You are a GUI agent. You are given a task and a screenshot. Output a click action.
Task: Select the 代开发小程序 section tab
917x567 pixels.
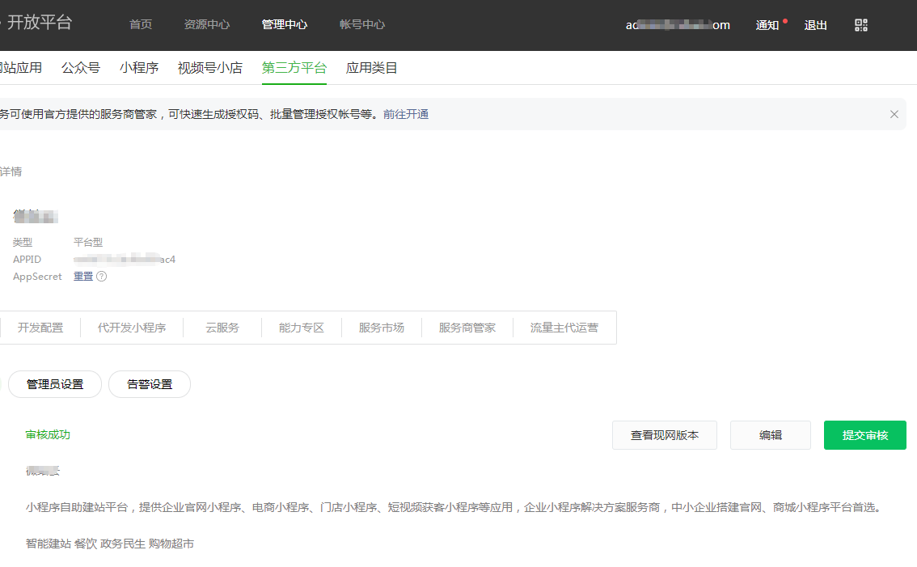pyautogui.click(x=130, y=328)
